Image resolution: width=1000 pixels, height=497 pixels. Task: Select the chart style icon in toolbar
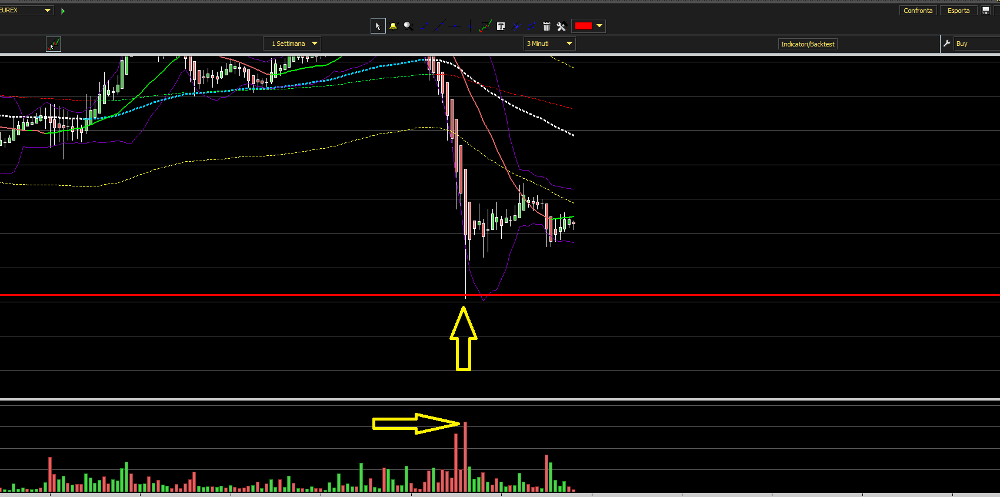(x=485, y=26)
